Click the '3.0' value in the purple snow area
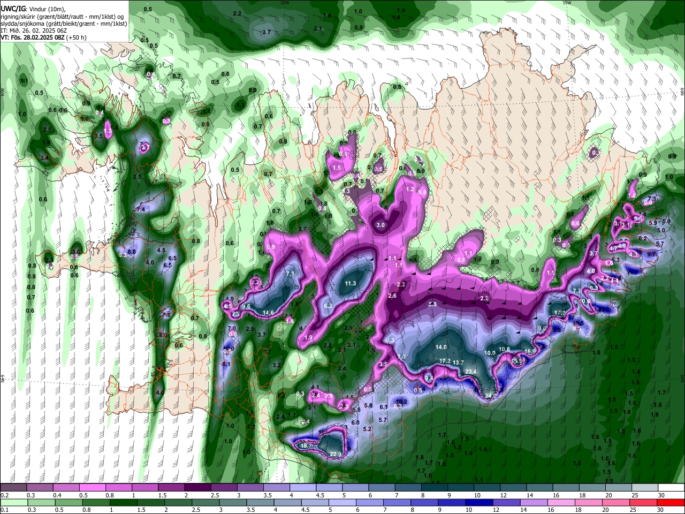The image size is (685, 514). pos(380,225)
